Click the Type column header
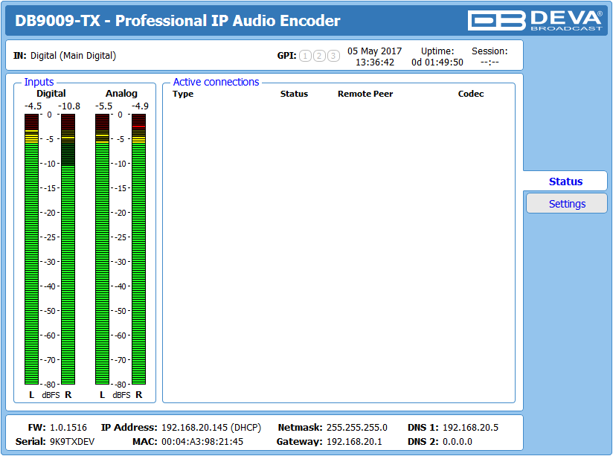The height and width of the screenshot is (456, 613). 183,94
